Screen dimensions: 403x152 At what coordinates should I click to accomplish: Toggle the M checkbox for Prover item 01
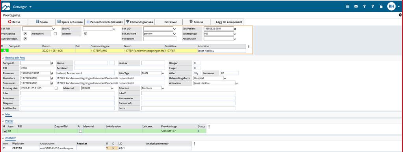pyautogui.click(x=5, y=131)
